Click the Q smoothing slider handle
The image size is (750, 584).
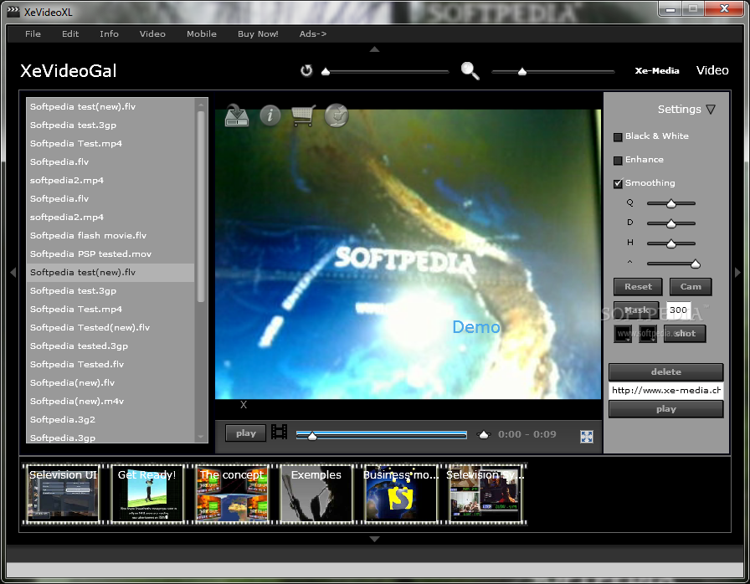671,203
